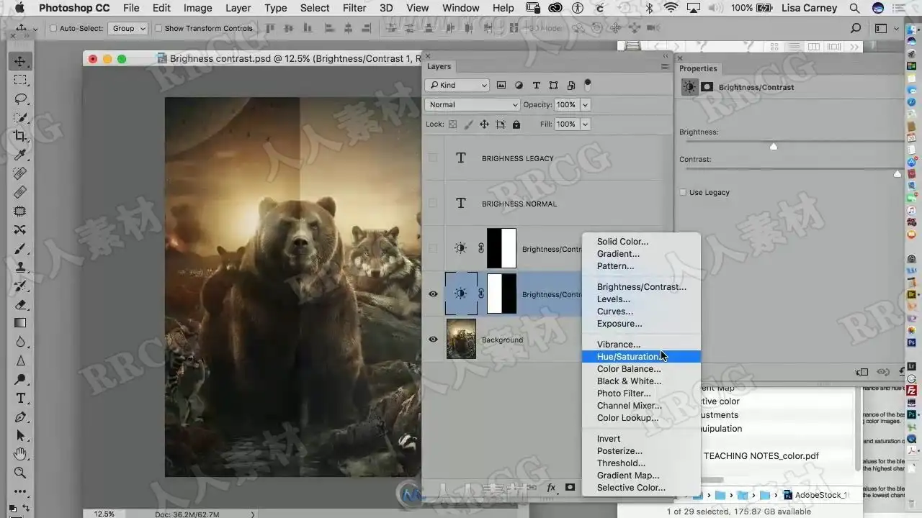The image size is (922, 518).
Task: Click the lock all layer icon
Action: (516, 124)
